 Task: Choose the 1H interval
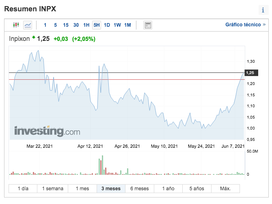coord(86,25)
